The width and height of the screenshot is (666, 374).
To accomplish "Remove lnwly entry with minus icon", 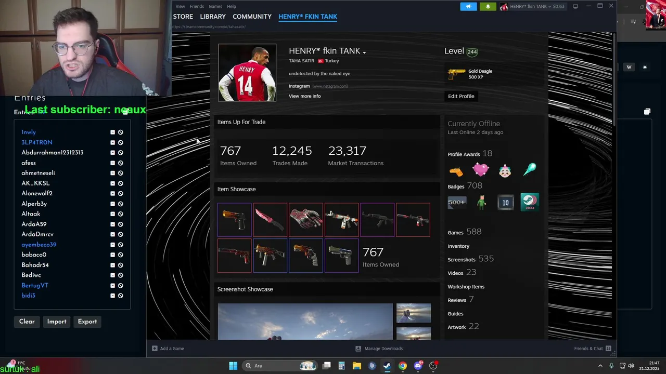I will click(x=112, y=132).
